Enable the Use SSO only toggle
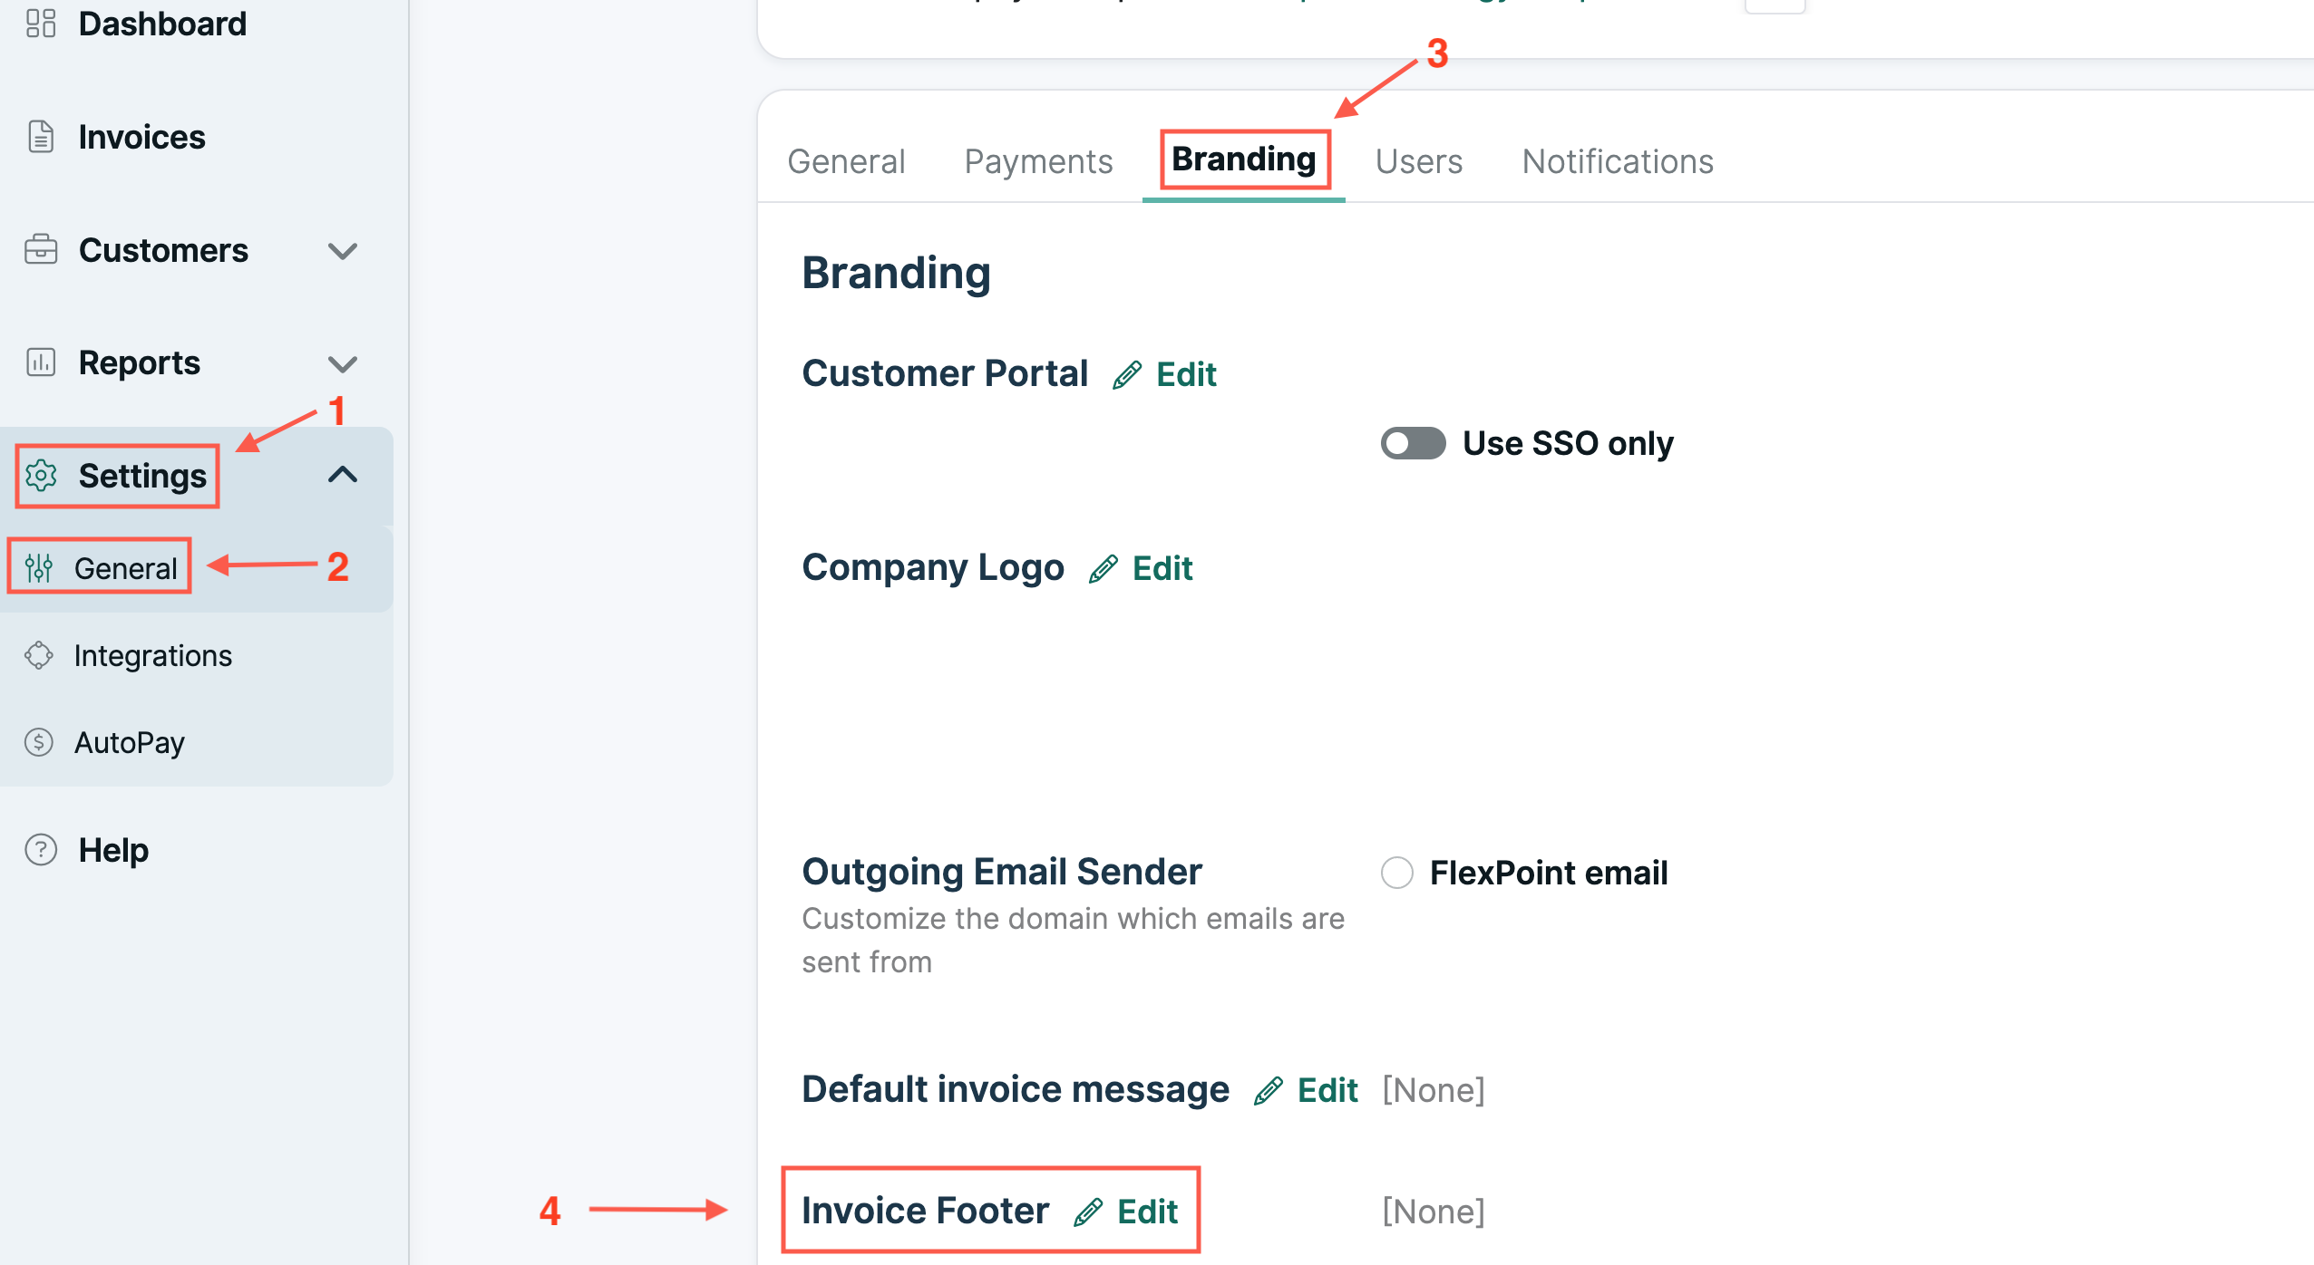 tap(1412, 443)
